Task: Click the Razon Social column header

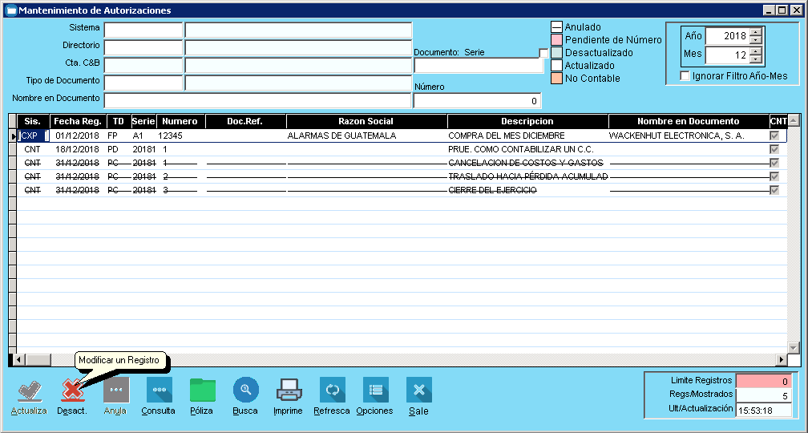Action: click(366, 121)
